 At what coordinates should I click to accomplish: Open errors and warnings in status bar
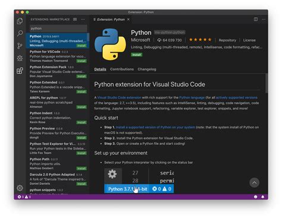24,197
